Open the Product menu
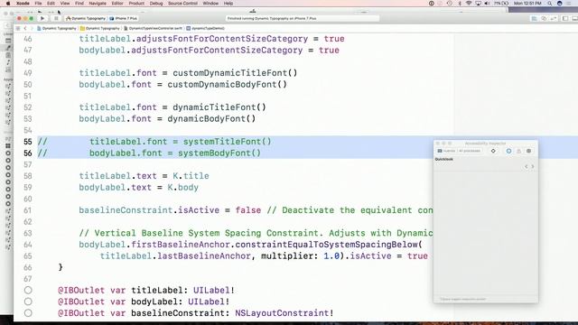 point(136,4)
